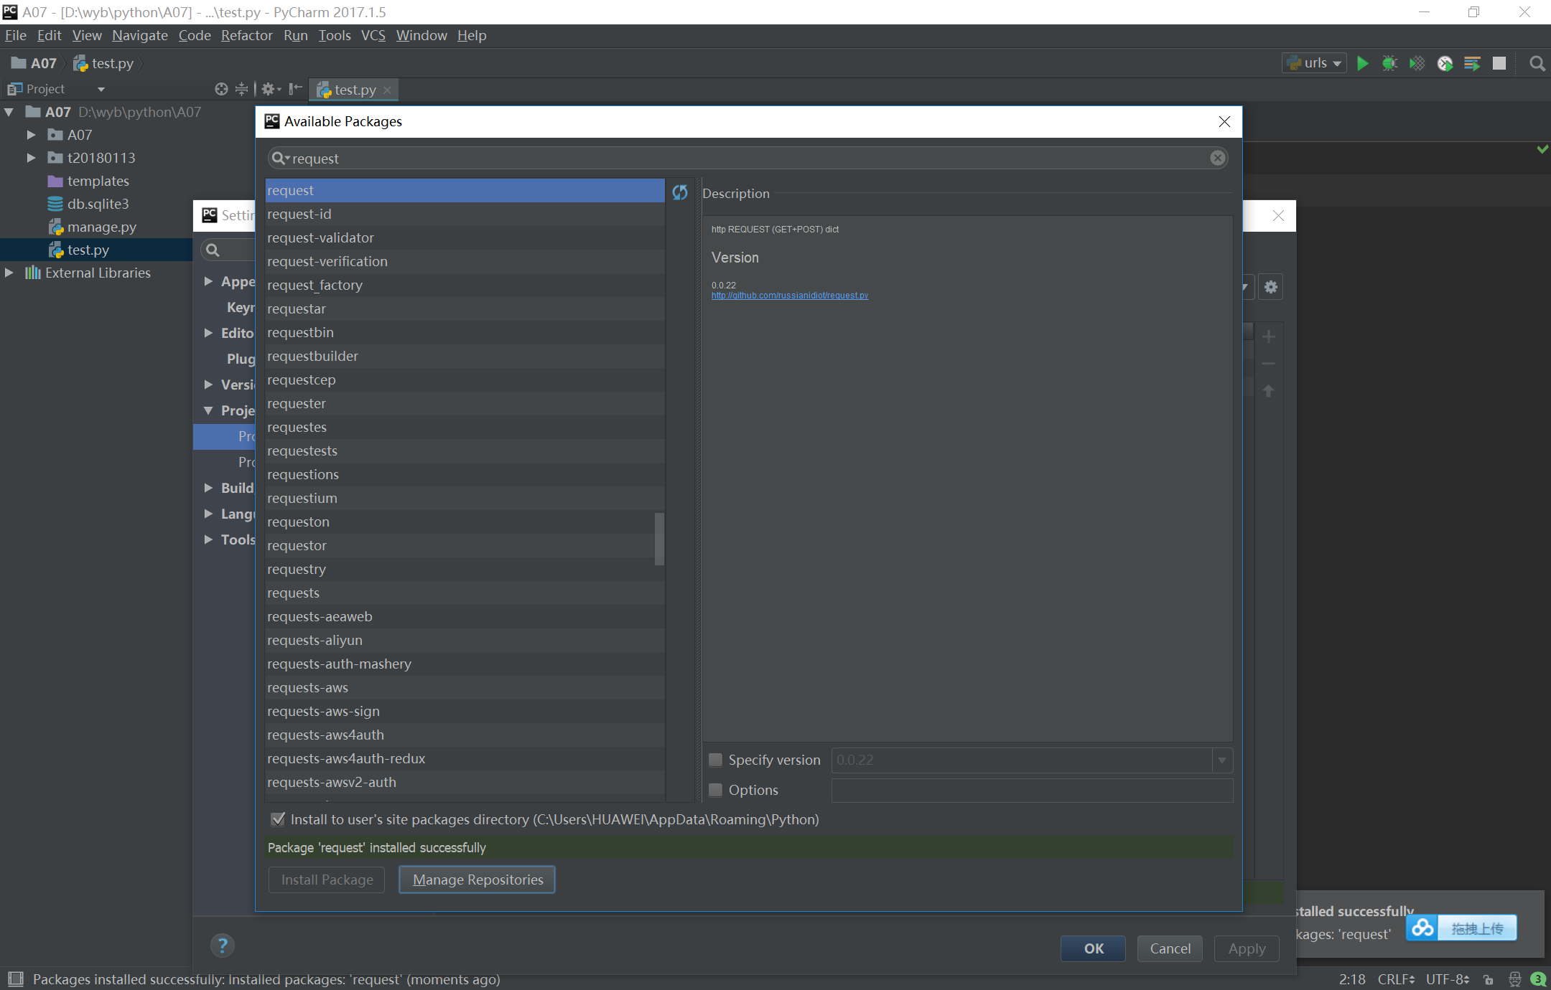Click the package search input field
The image size is (1551, 990).
click(x=747, y=158)
